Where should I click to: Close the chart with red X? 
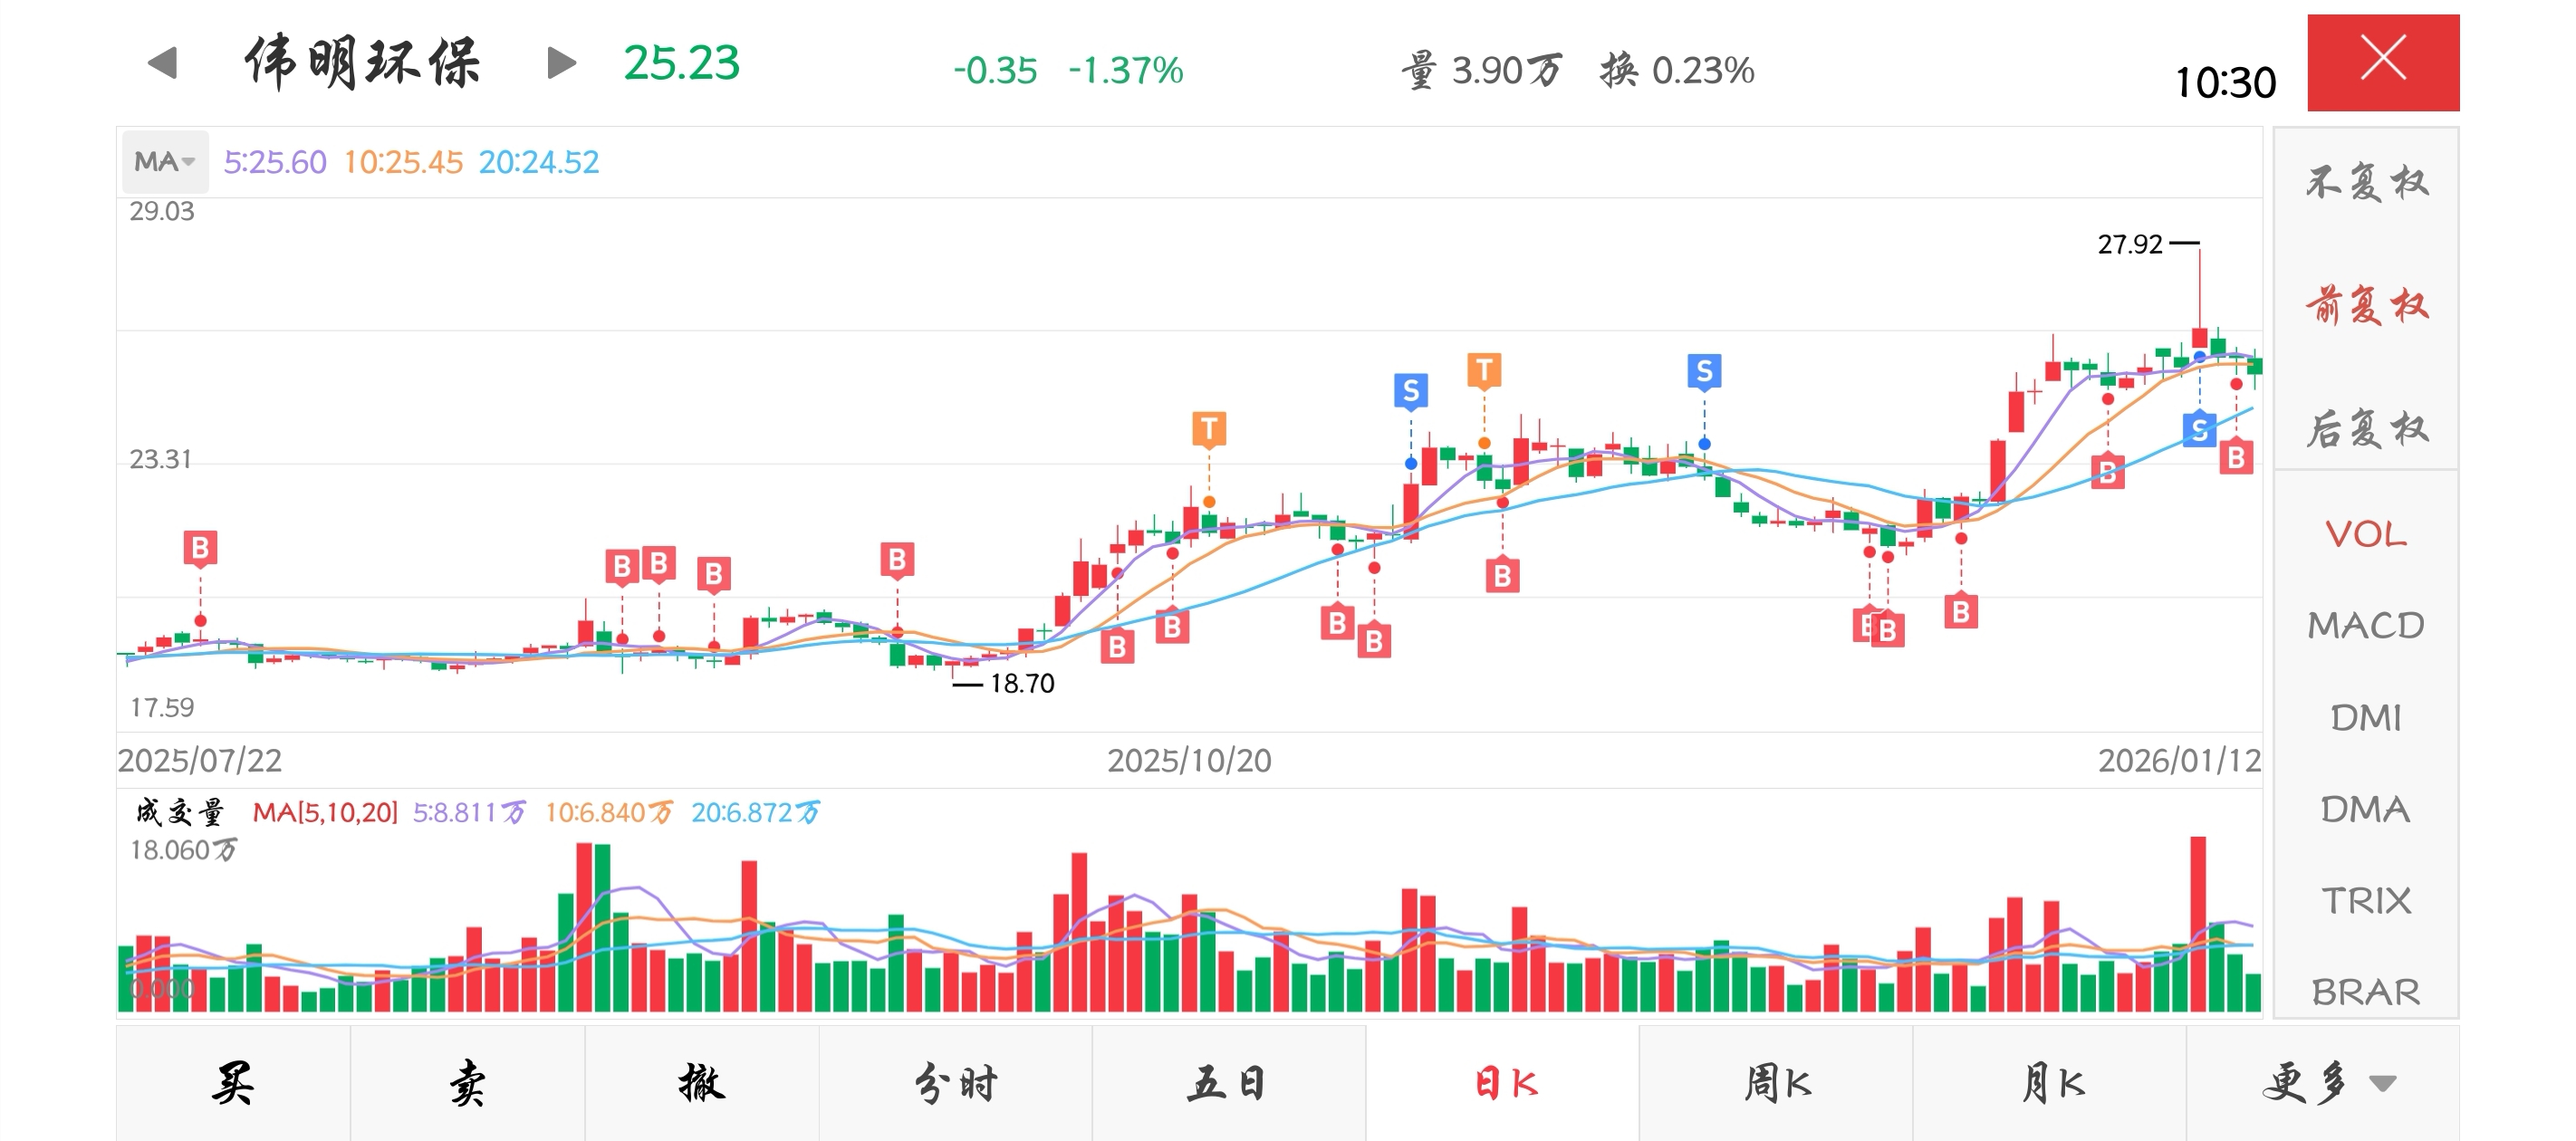point(2382,61)
